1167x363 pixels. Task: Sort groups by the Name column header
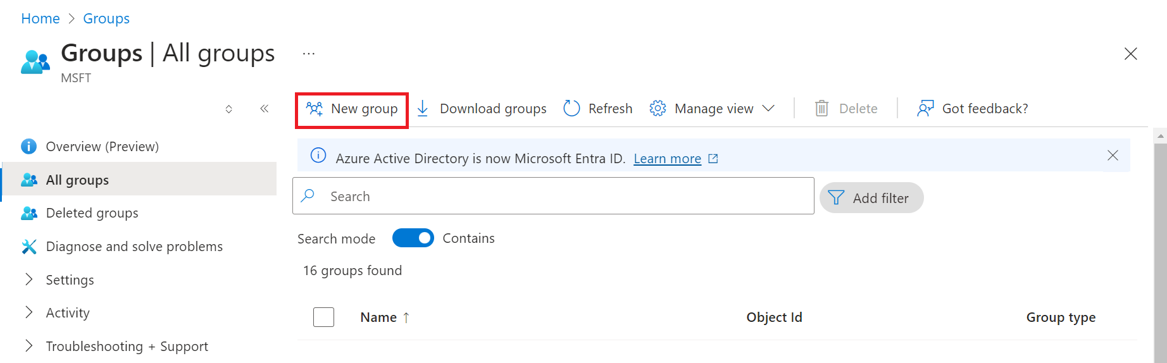(x=378, y=317)
